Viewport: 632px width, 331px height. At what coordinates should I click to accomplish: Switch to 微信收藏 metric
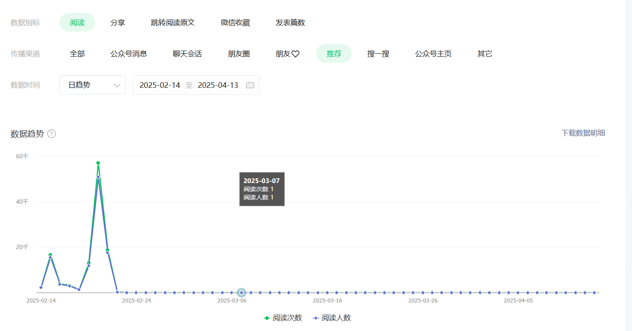tap(235, 22)
